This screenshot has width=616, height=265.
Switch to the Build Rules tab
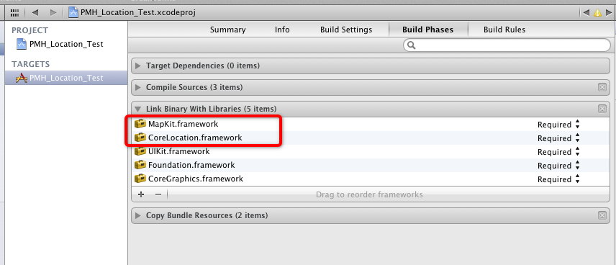point(504,30)
